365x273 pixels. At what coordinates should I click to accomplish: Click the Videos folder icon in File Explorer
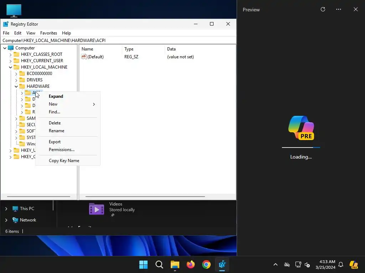click(x=97, y=209)
